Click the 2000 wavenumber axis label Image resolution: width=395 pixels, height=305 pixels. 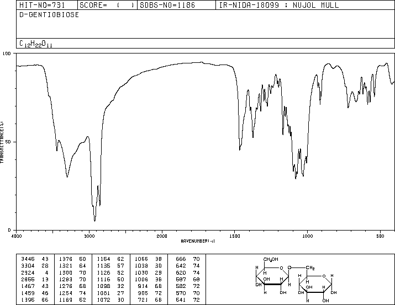pos(162,236)
